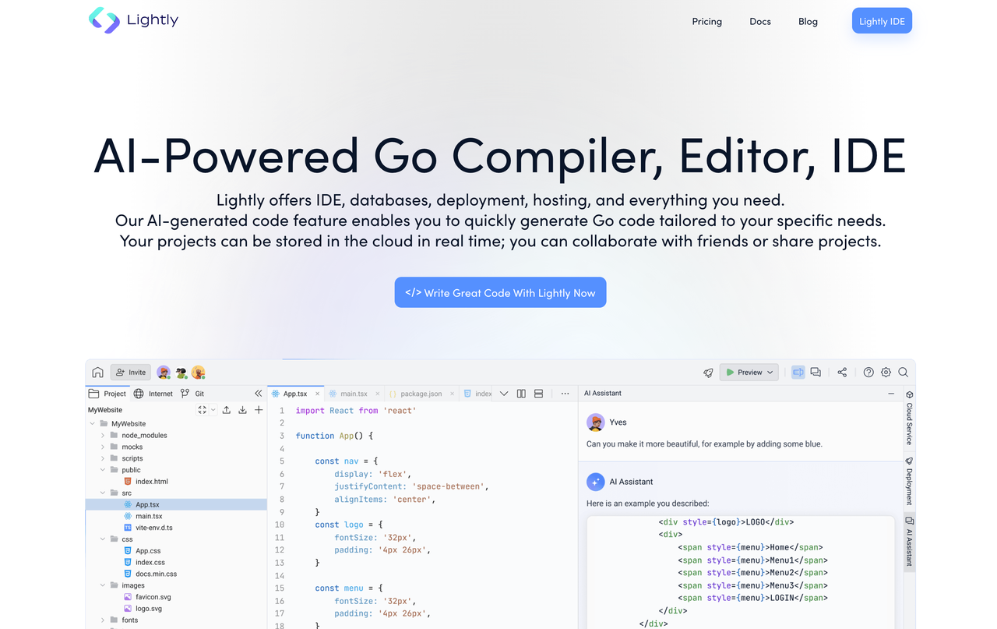This screenshot has width=997, height=629.
Task: Open the dropdown next to the target icon
Action: pyautogui.click(x=213, y=410)
